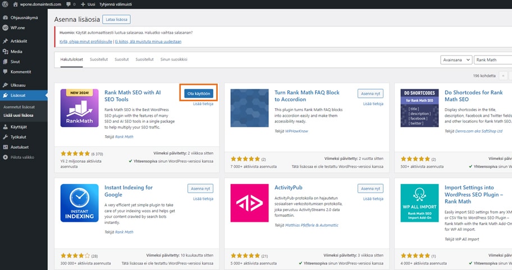Open the comments bubble icon in admin bar
512x270 pixels.
(x=69, y=4)
